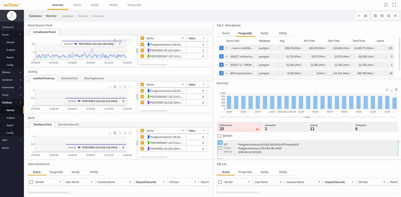Toggle fullscreen mode icon in header

[394, 5]
